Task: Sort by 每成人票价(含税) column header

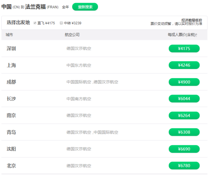Action: tap(182, 35)
